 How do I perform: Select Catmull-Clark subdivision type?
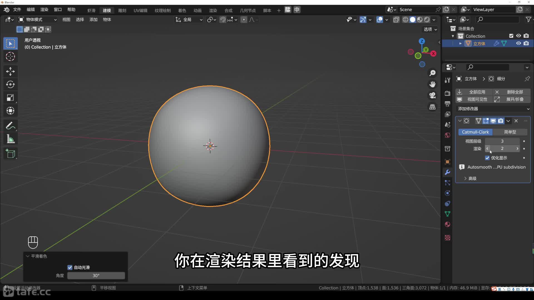point(475,132)
